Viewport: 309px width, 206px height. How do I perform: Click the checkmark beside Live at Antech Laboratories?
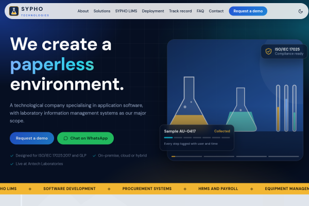coord(12,164)
